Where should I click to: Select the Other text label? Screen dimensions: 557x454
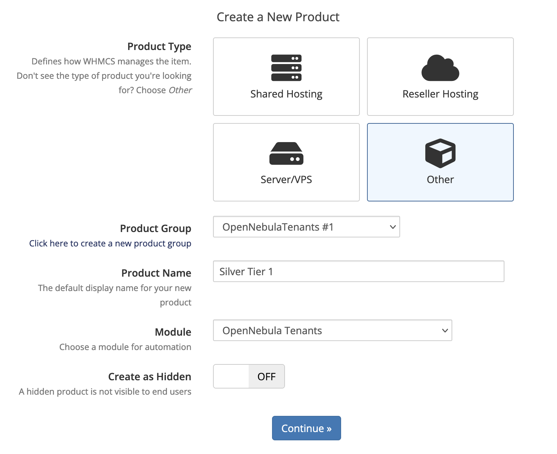440,180
